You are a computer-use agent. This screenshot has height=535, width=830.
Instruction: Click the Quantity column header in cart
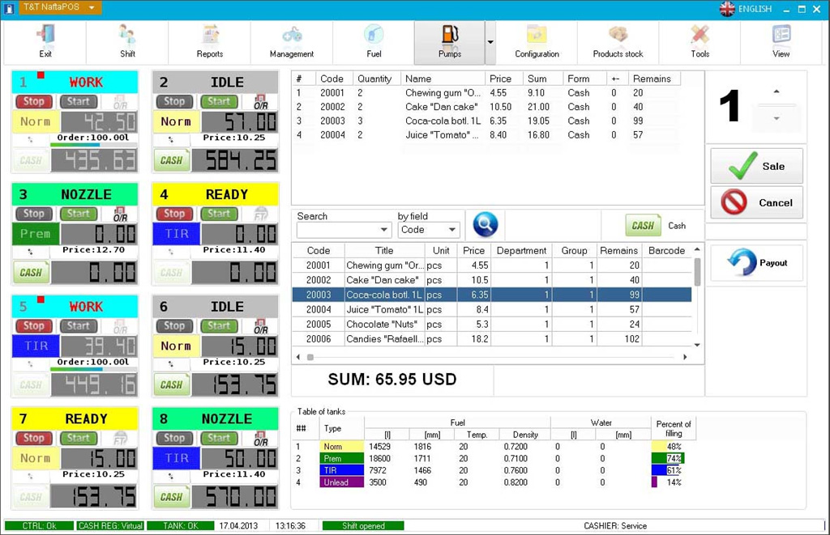(374, 79)
